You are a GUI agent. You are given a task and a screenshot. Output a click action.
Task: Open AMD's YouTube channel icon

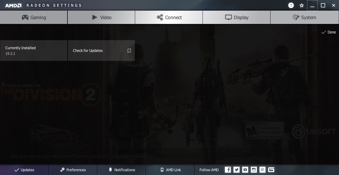coord(245,170)
